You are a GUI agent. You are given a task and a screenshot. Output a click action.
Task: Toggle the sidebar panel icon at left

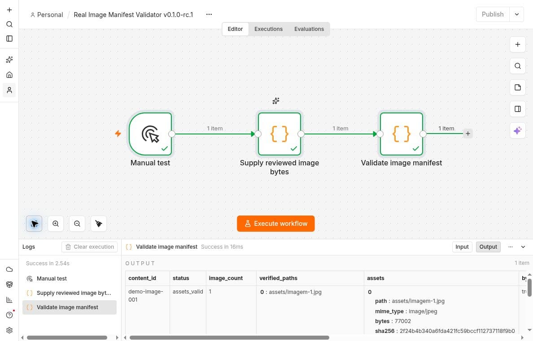point(9,39)
